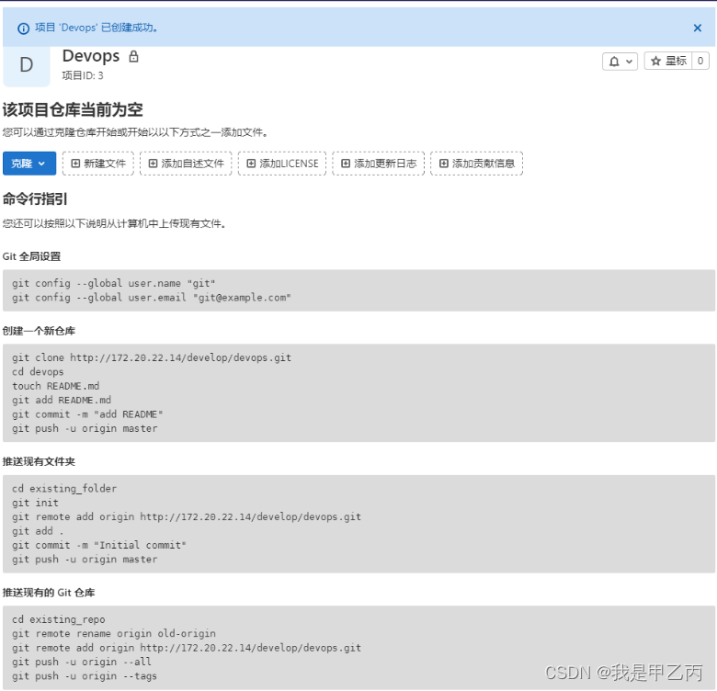This screenshot has width=717, height=691.
Task: Click the lock icon beside Devops title
Action: click(133, 57)
